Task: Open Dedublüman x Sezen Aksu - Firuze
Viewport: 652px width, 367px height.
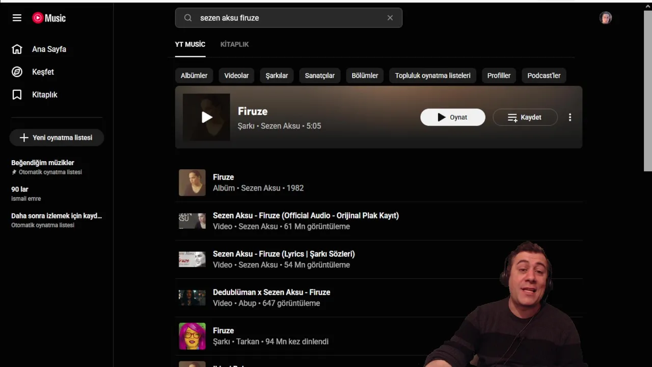Action: pyautogui.click(x=271, y=292)
